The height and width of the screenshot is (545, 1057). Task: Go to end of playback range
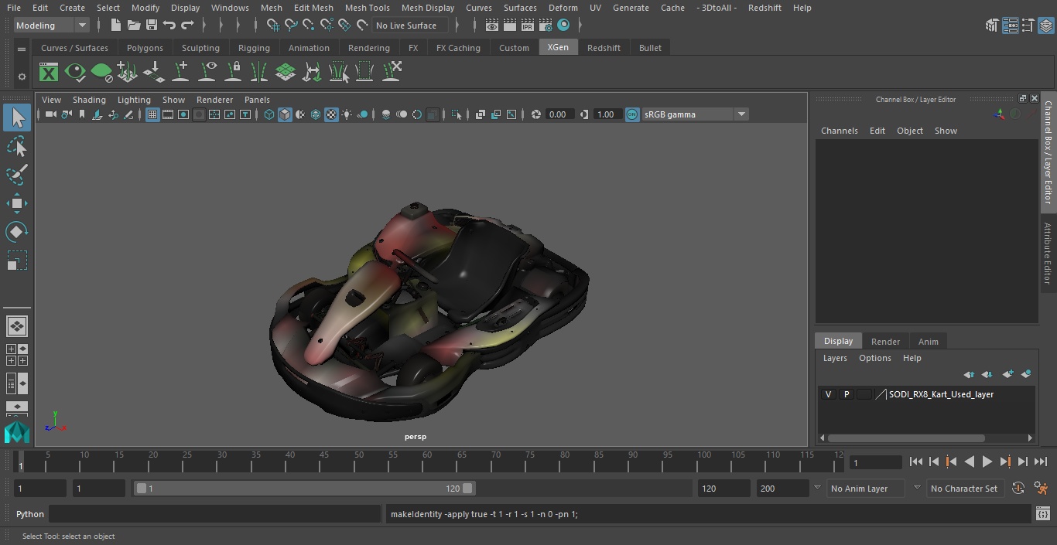point(1041,462)
